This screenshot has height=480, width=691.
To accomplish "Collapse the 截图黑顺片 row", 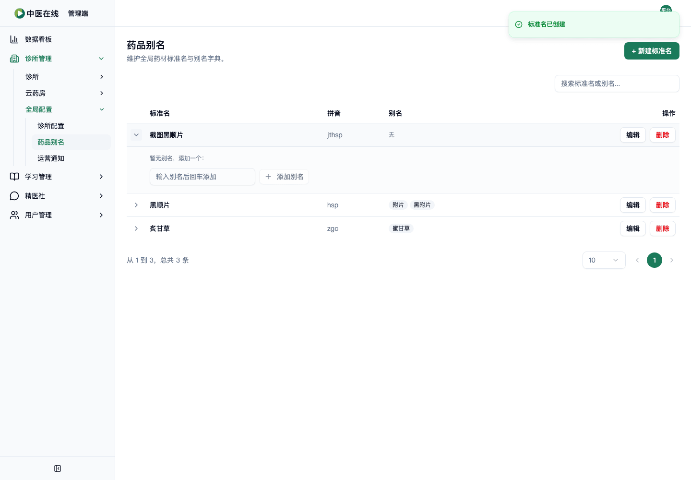I will click(136, 135).
